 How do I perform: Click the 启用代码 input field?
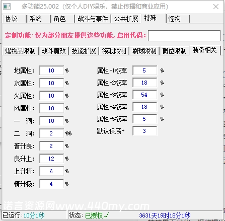click(184, 36)
